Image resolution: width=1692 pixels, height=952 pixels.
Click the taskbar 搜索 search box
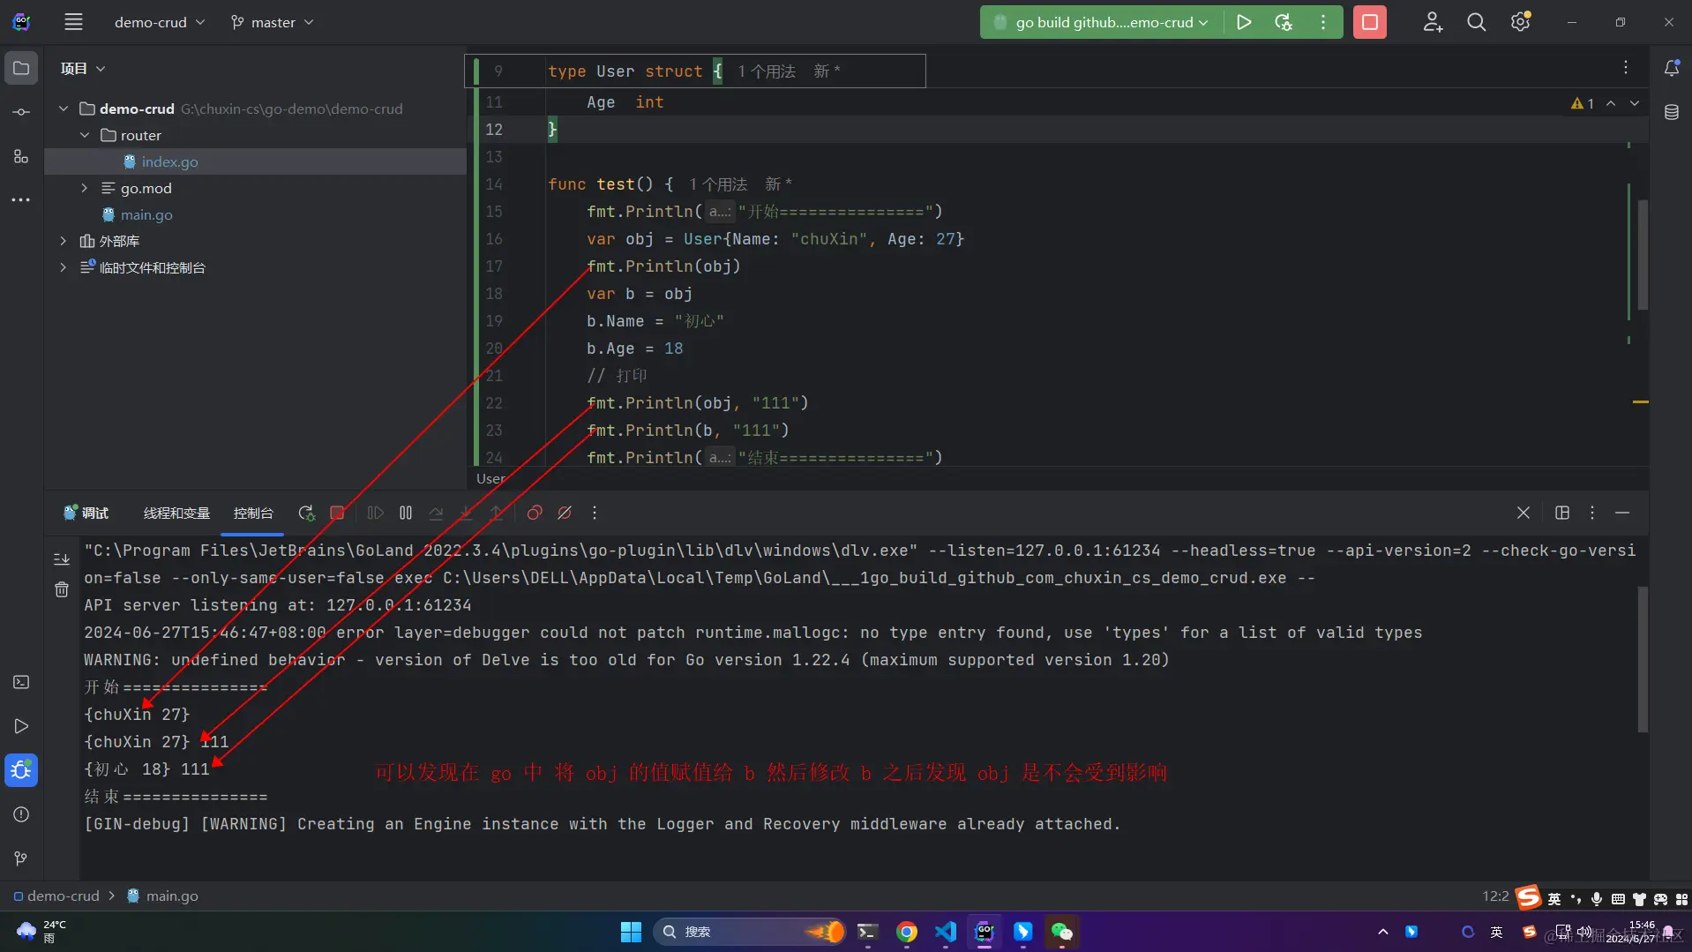point(749,932)
